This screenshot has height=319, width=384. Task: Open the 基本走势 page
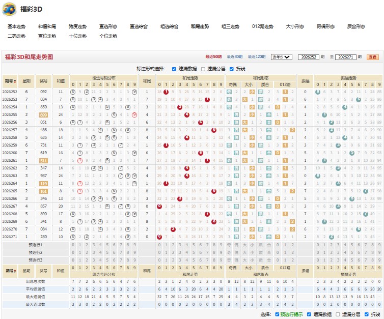tap(16, 26)
